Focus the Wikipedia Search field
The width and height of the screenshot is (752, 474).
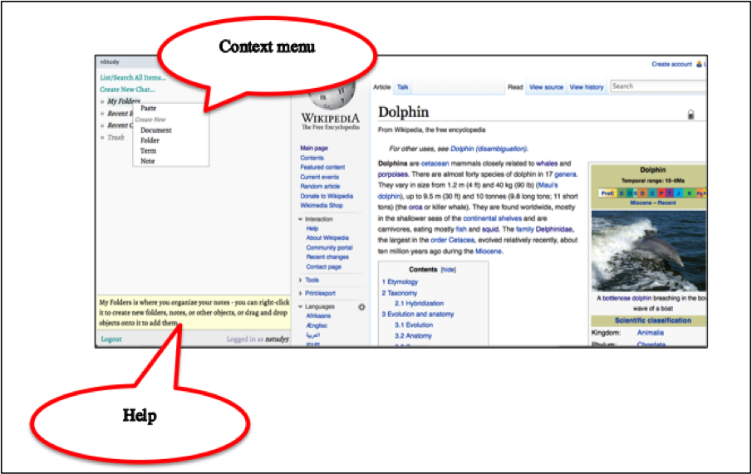click(x=658, y=86)
